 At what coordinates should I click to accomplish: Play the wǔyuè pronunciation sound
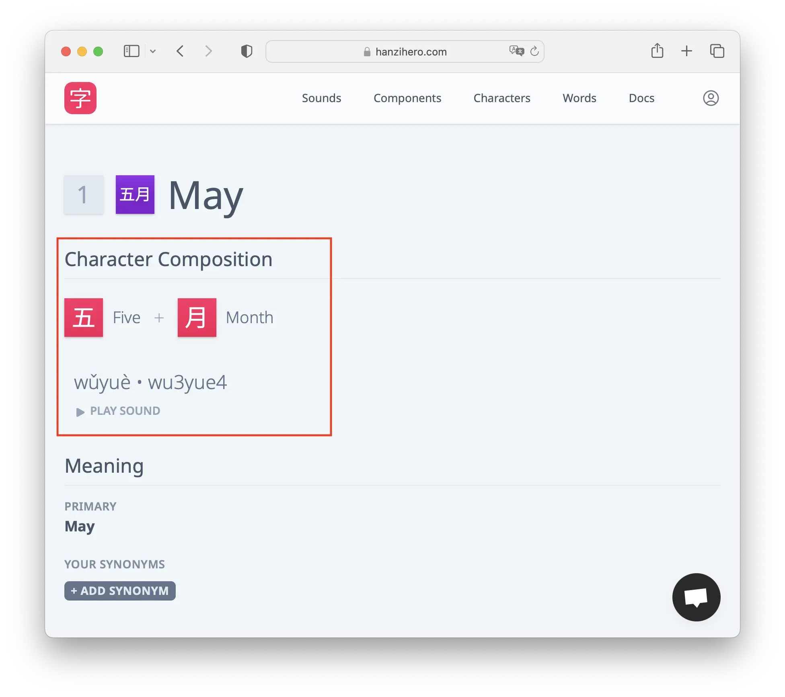click(118, 411)
